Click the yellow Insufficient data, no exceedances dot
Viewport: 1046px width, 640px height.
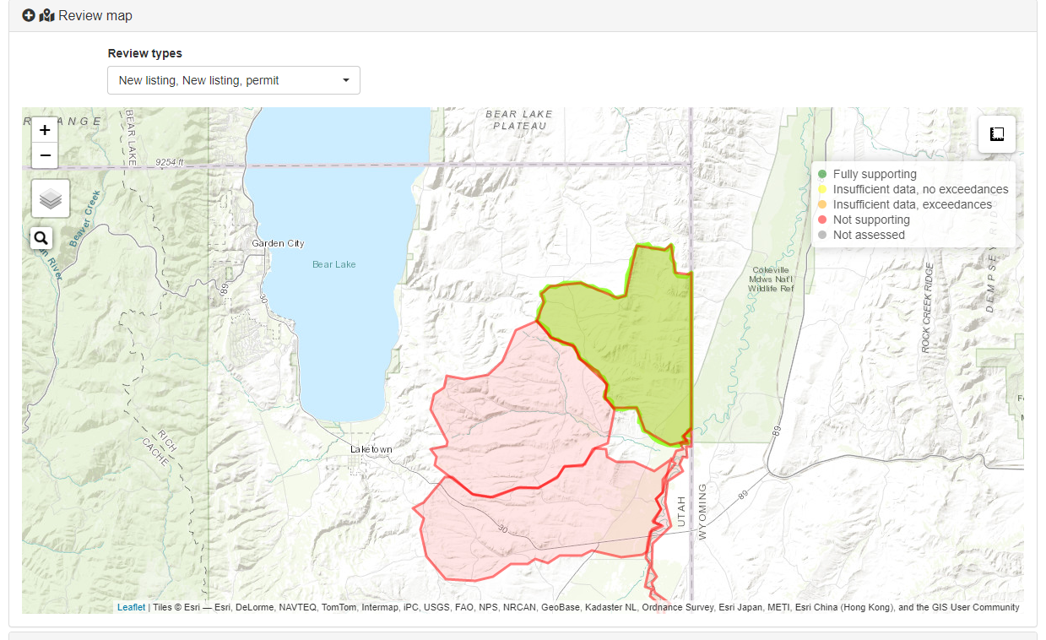pos(822,189)
